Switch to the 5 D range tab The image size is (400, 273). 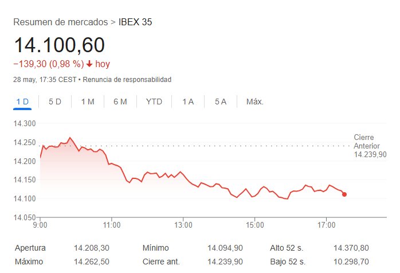(55, 102)
